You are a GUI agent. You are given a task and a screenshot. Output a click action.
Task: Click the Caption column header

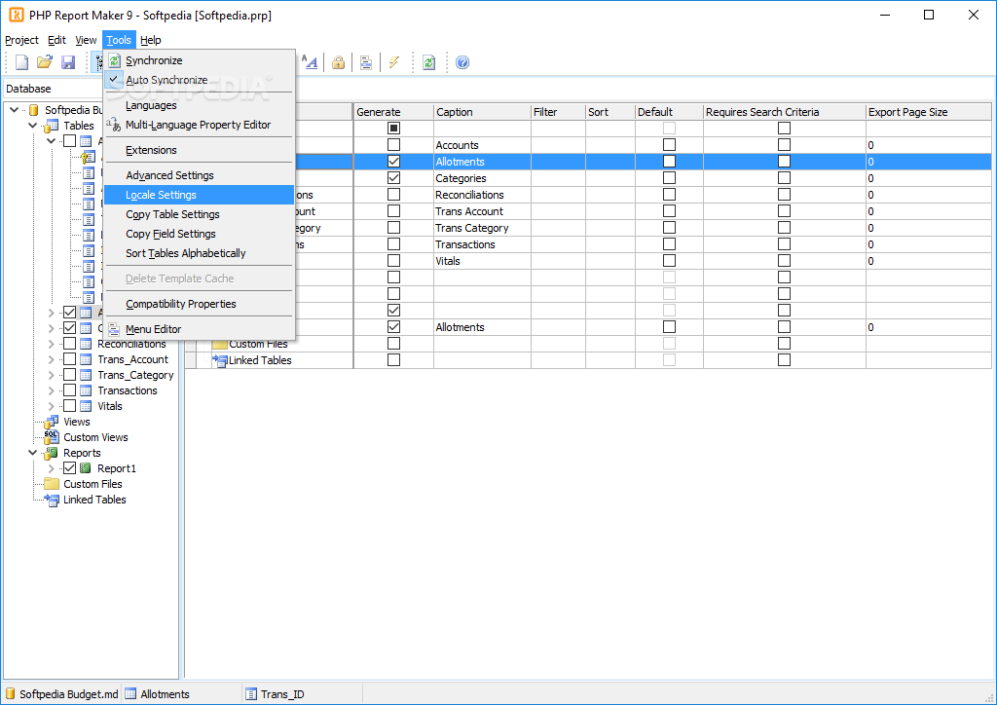pyautogui.click(x=482, y=112)
